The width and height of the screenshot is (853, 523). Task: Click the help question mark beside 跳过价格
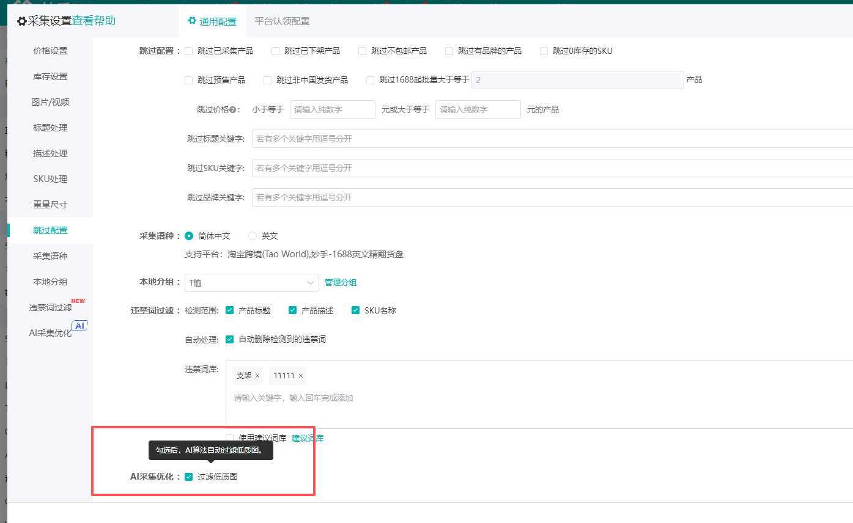tap(232, 110)
